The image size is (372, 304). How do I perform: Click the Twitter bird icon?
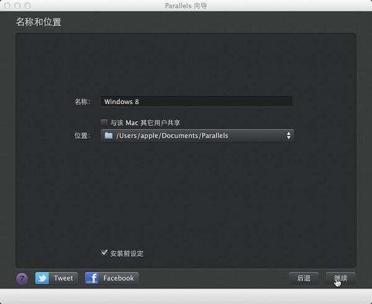[x=42, y=278]
